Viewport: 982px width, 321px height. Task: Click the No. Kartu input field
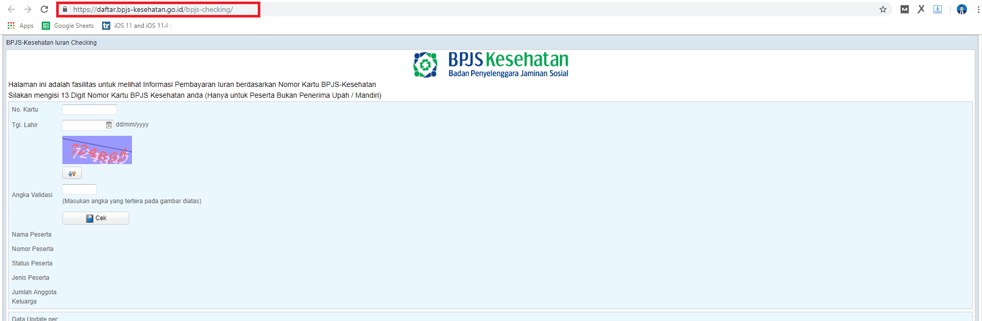(90, 110)
